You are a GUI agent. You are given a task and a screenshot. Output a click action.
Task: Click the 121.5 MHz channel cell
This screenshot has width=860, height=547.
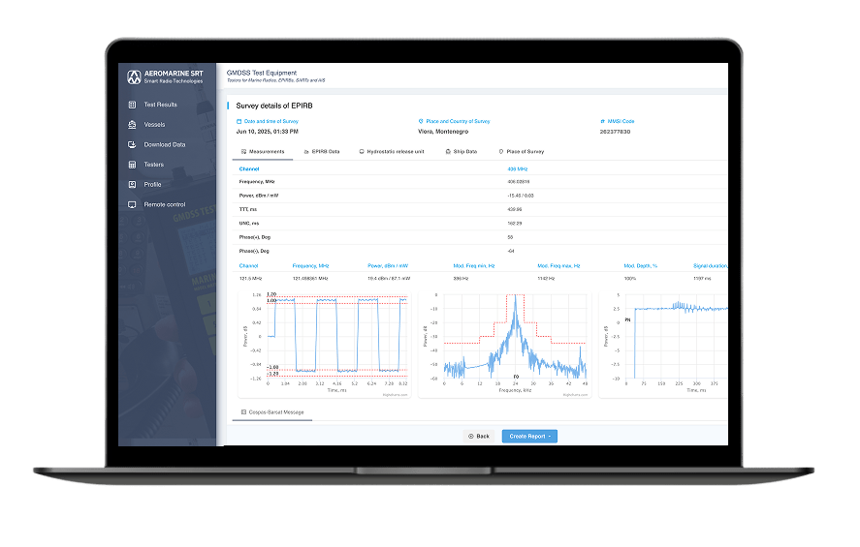point(250,279)
